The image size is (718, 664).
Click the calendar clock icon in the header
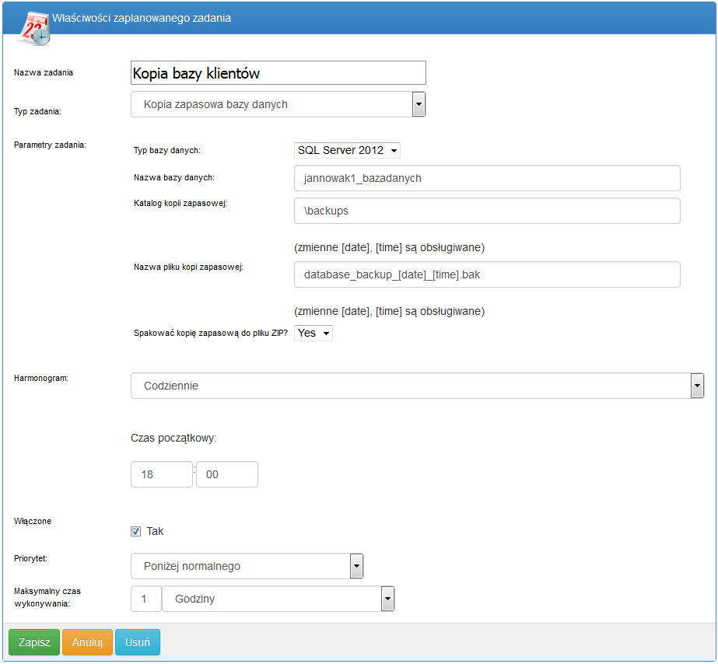click(34, 28)
